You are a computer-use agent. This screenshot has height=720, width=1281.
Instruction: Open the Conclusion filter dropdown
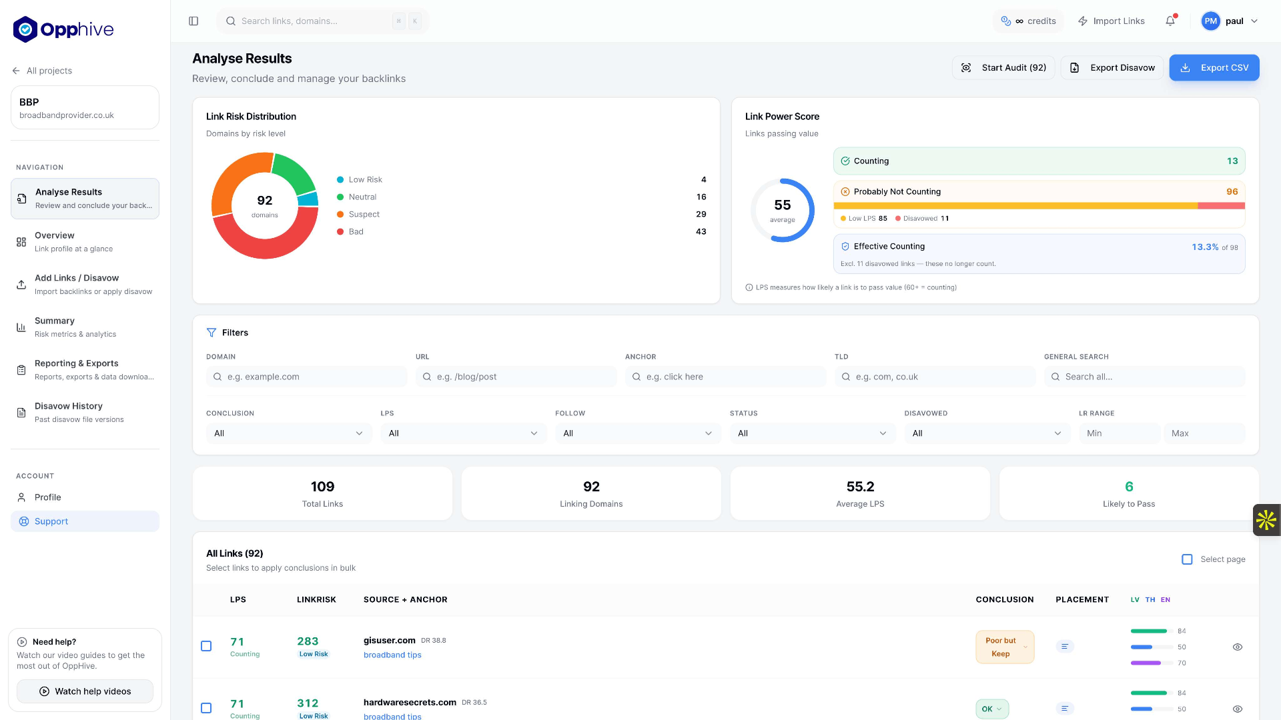[289, 433]
